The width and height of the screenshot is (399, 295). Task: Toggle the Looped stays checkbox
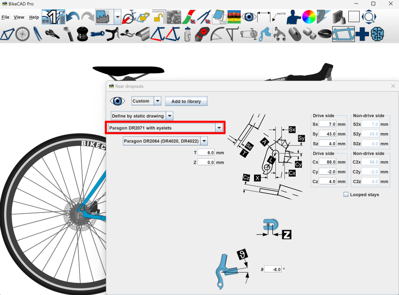click(x=346, y=195)
